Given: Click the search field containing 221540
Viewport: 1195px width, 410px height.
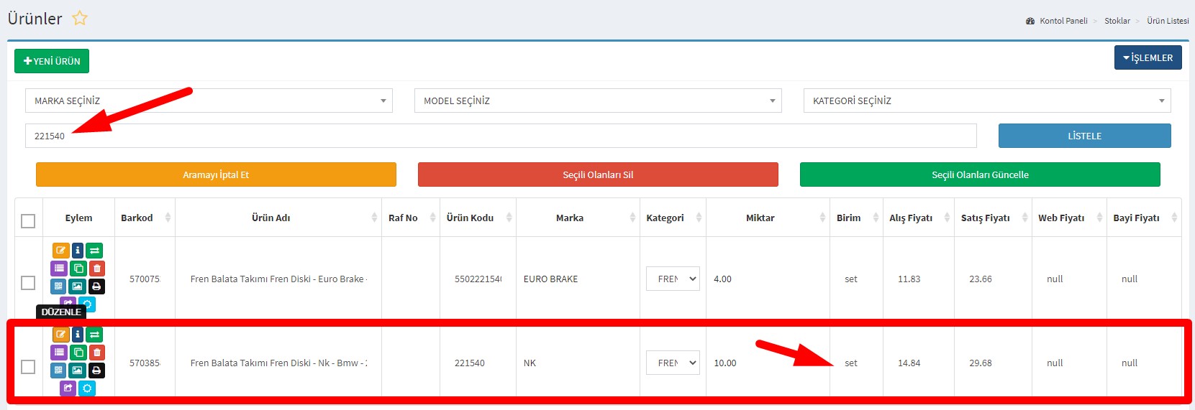Looking at the screenshot, I should click(x=501, y=136).
